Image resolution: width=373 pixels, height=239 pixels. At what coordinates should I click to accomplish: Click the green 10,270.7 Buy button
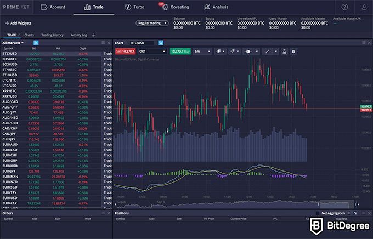[180, 52]
